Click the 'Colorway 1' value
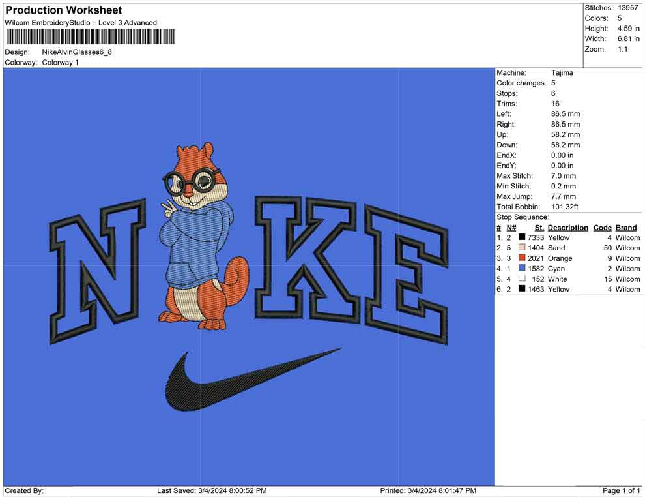Screen dimensions: 645x497 point(60,62)
